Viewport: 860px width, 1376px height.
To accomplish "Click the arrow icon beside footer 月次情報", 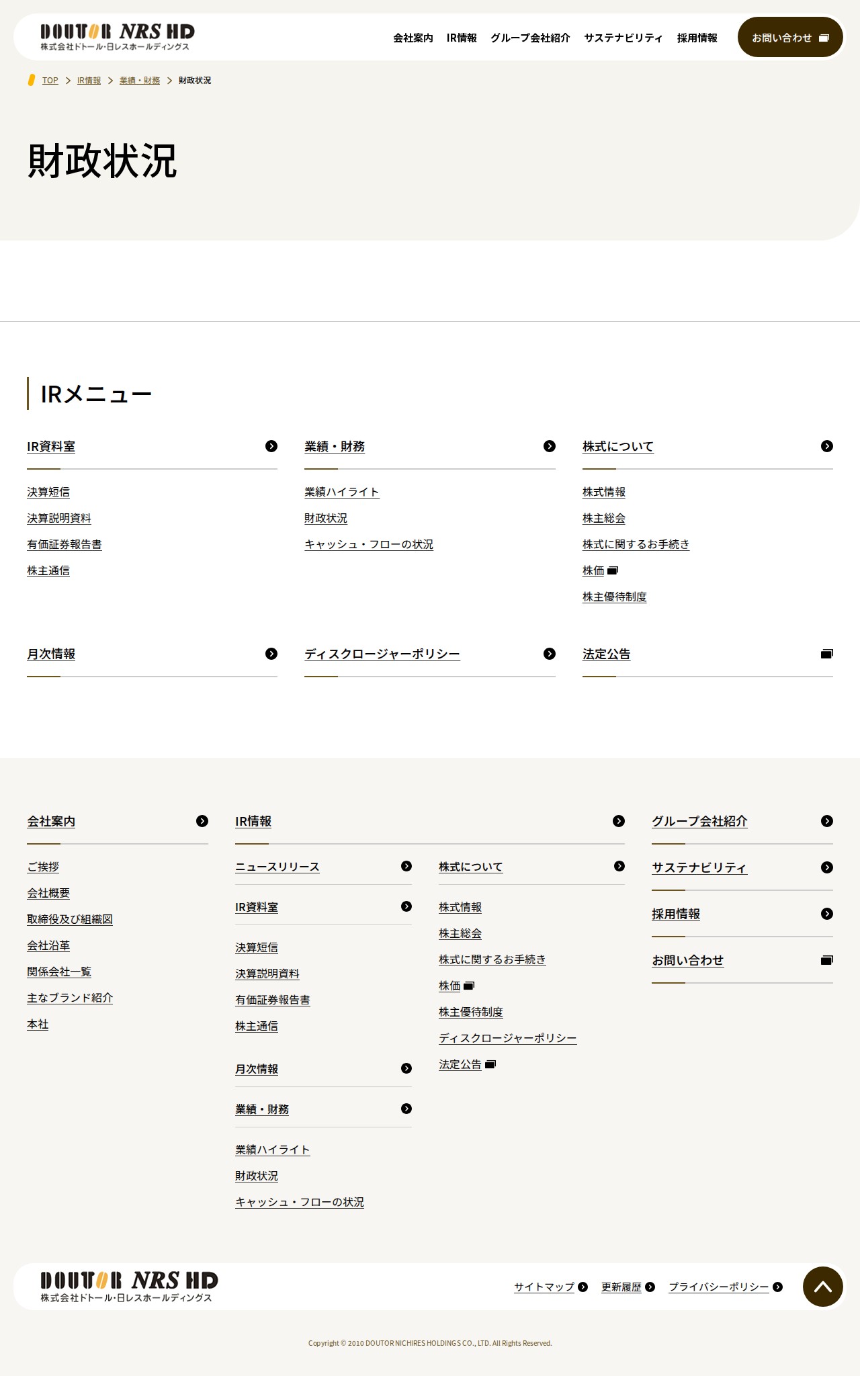I will pos(406,1068).
